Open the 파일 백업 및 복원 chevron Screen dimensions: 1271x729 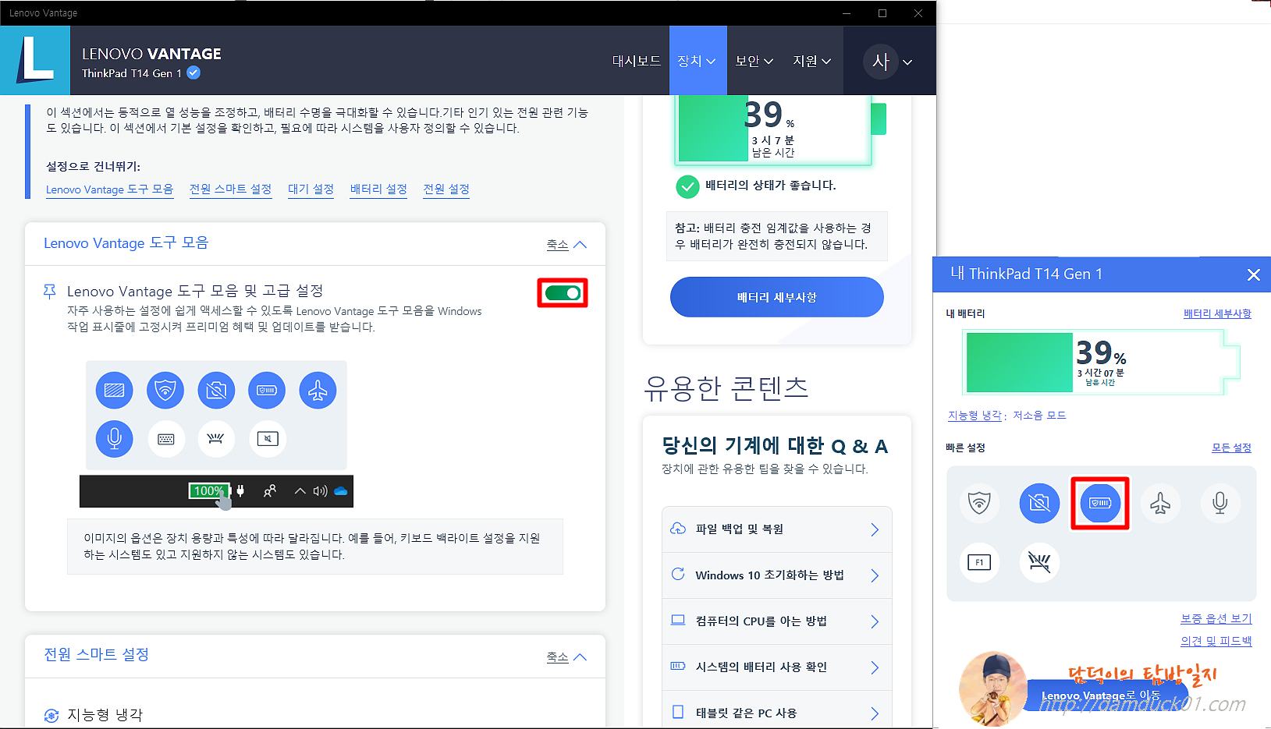coord(875,529)
